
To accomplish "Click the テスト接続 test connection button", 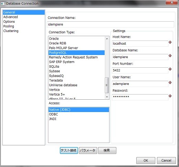I will point(69,151).
